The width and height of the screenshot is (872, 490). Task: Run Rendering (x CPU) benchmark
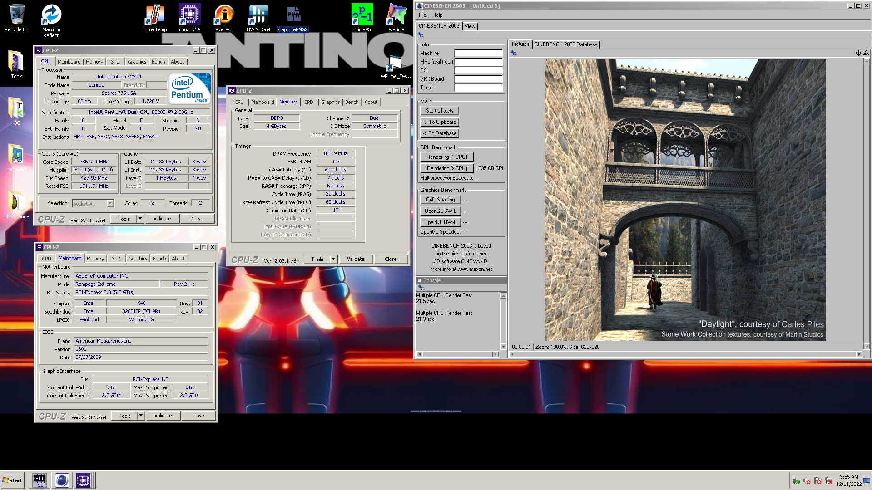[x=447, y=168]
